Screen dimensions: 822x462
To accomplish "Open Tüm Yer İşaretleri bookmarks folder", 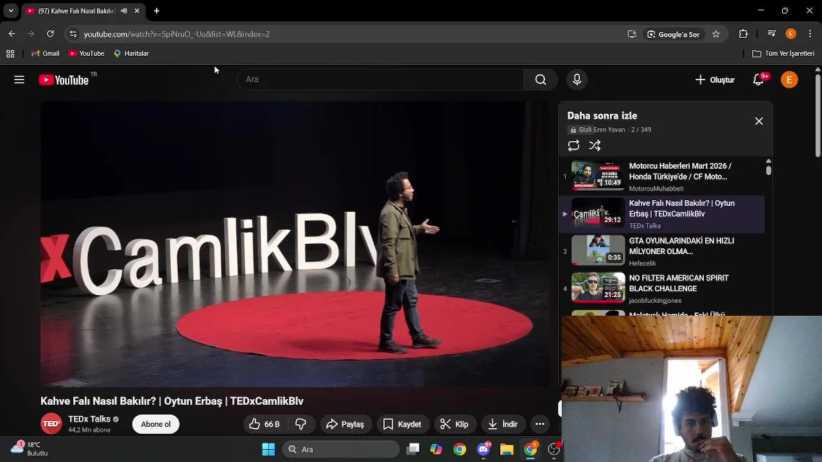I will coord(783,53).
